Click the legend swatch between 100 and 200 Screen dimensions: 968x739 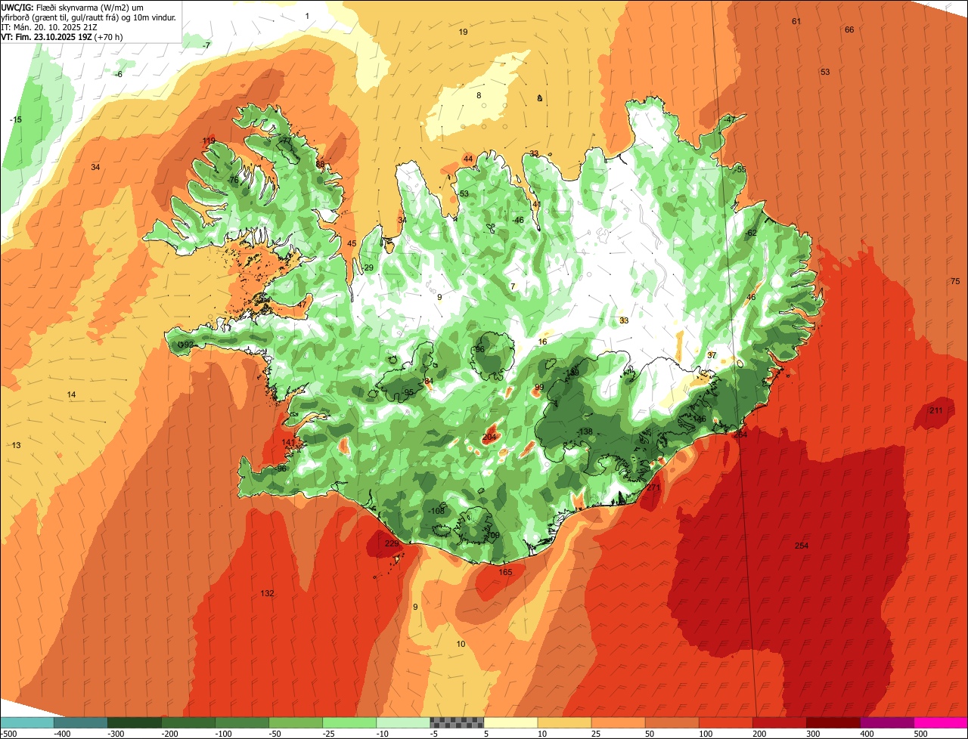(x=725, y=722)
